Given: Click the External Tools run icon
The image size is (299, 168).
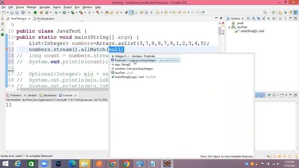Looking at the screenshot, I should [x=81, y=13].
